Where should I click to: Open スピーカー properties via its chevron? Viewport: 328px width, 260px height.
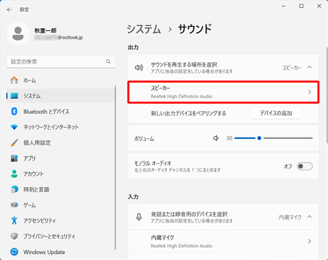click(310, 92)
